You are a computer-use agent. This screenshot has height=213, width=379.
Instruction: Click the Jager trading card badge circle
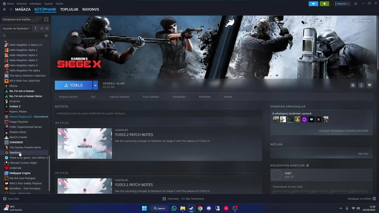277,175
